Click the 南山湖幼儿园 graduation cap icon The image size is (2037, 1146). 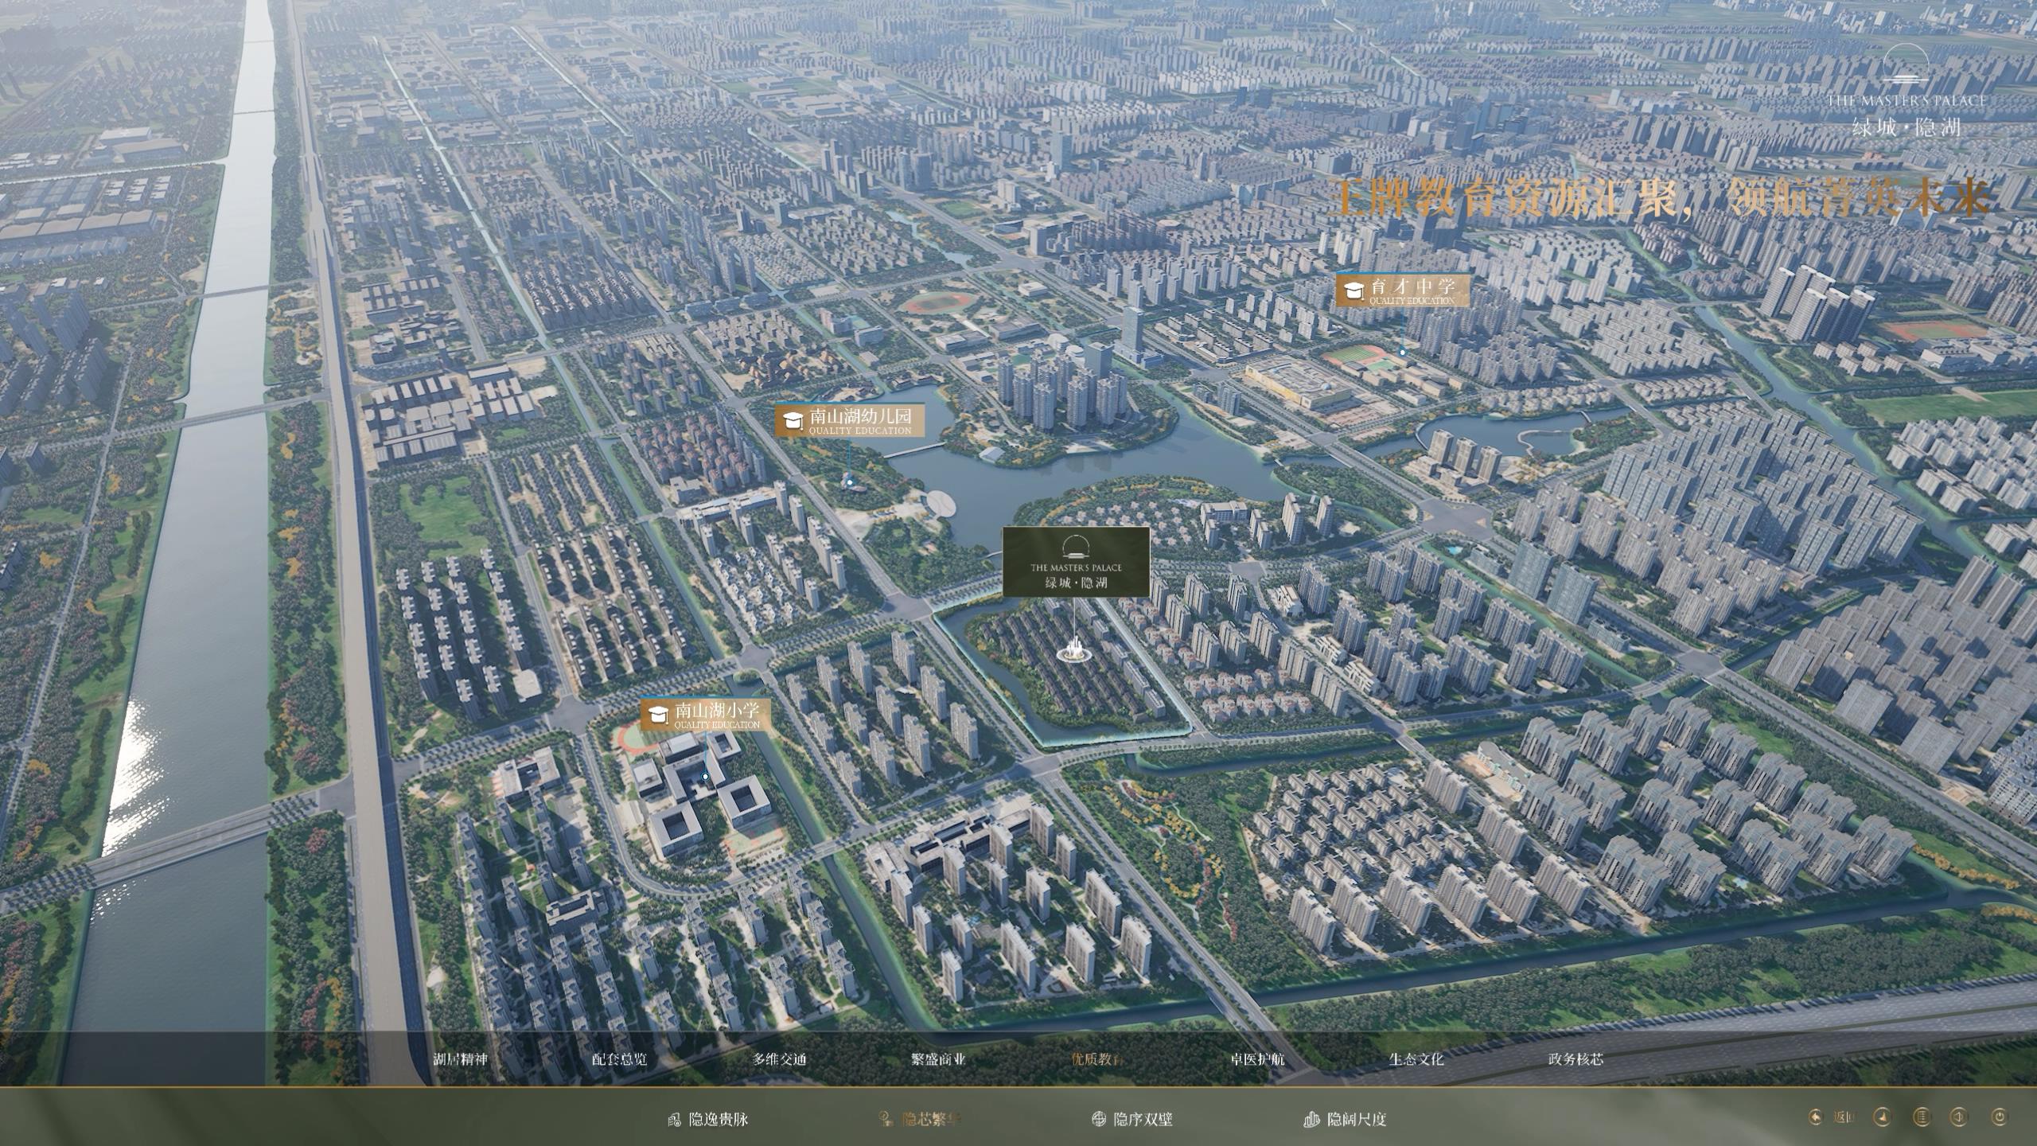coord(792,421)
